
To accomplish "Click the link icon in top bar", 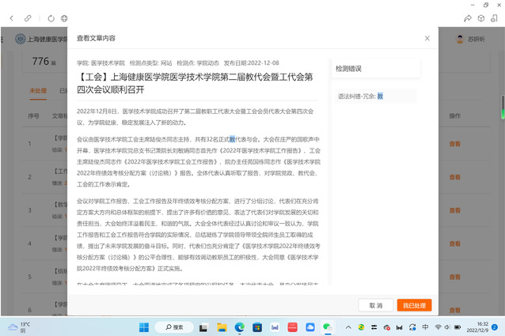I will 28,17.
